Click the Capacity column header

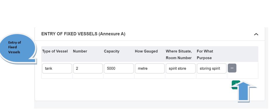click(x=112, y=51)
